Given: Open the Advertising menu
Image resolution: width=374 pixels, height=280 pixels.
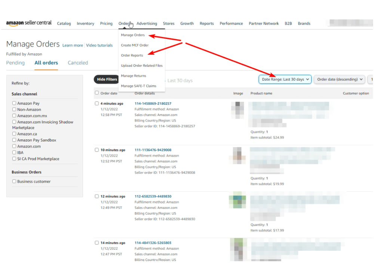Looking at the screenshot, I should tap(147, 23).
